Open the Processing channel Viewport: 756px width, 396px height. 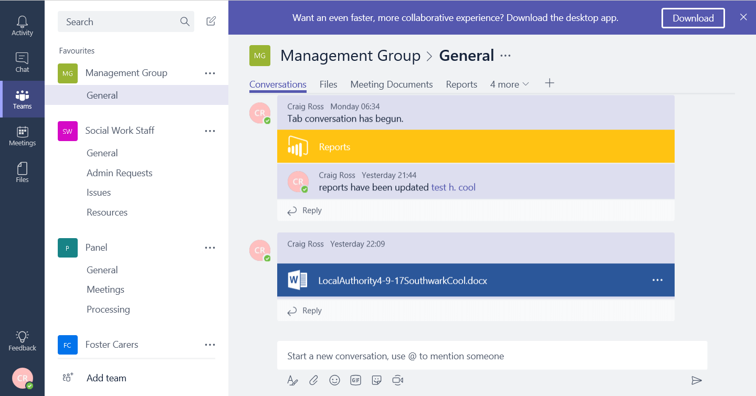click(108, 309)
